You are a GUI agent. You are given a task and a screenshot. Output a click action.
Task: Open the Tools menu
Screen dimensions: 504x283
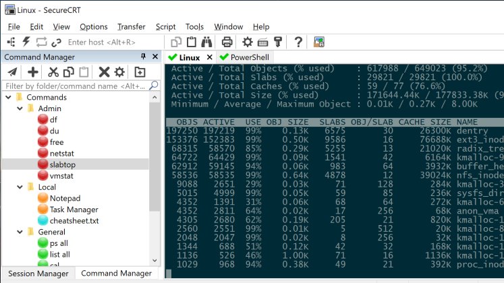pyautogui.click(x=194, y=27)
